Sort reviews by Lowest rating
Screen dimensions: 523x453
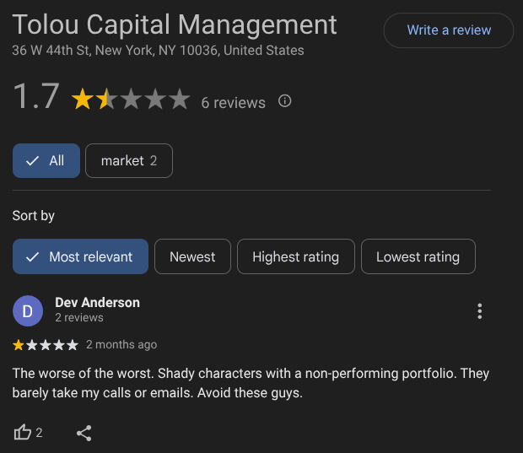pyautogui.click(x=418, y=256)
